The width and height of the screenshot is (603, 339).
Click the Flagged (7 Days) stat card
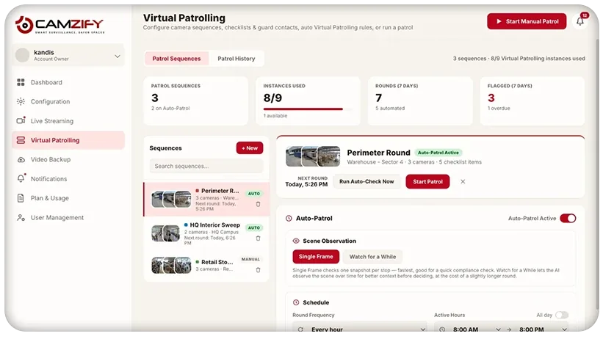(532, 101)
